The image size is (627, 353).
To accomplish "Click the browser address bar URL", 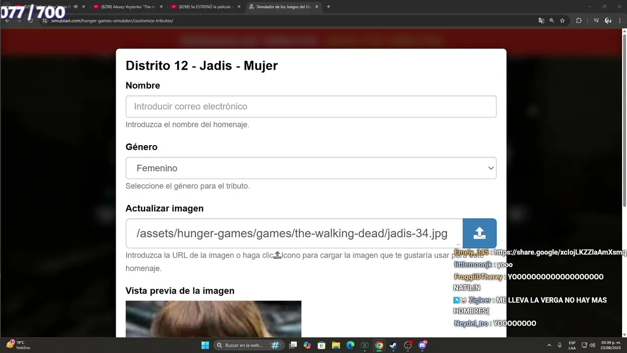I will click(x=112, y=21).
